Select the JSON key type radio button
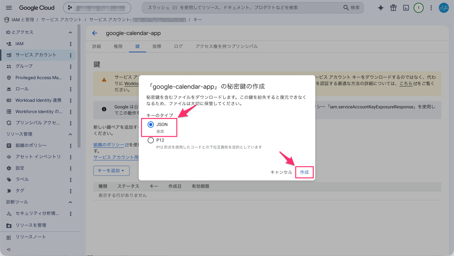The image size is (454, 256). point(151,125)
